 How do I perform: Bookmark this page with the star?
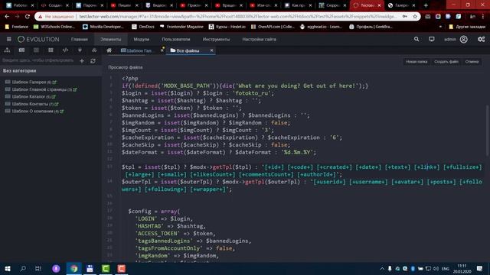(x=415, y=17)
